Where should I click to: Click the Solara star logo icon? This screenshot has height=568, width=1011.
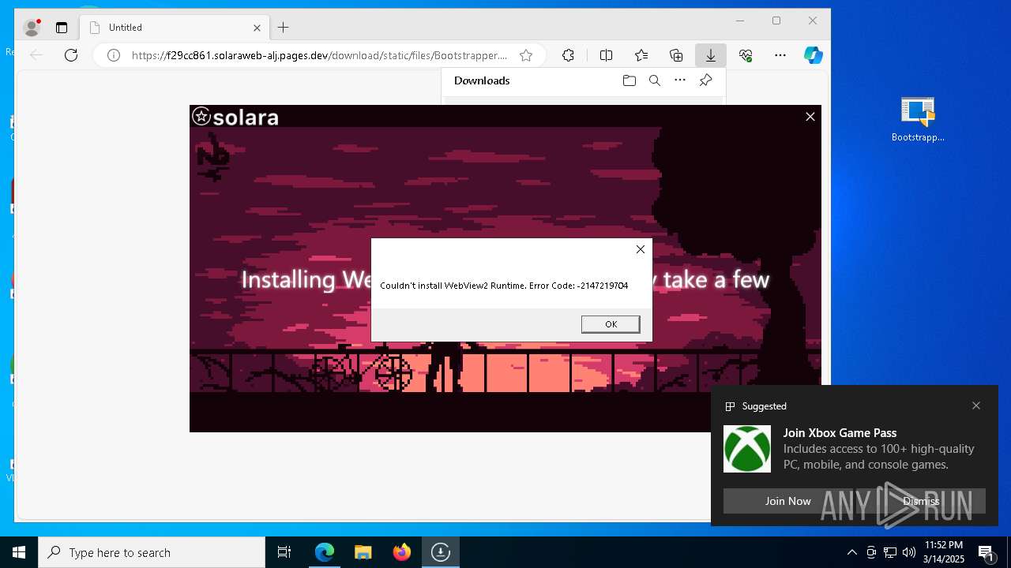coord(201,117)
